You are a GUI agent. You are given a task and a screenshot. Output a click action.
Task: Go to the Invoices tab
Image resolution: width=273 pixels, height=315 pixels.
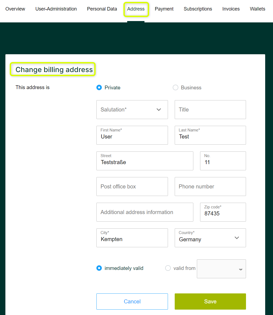click(x=231, y=9)
